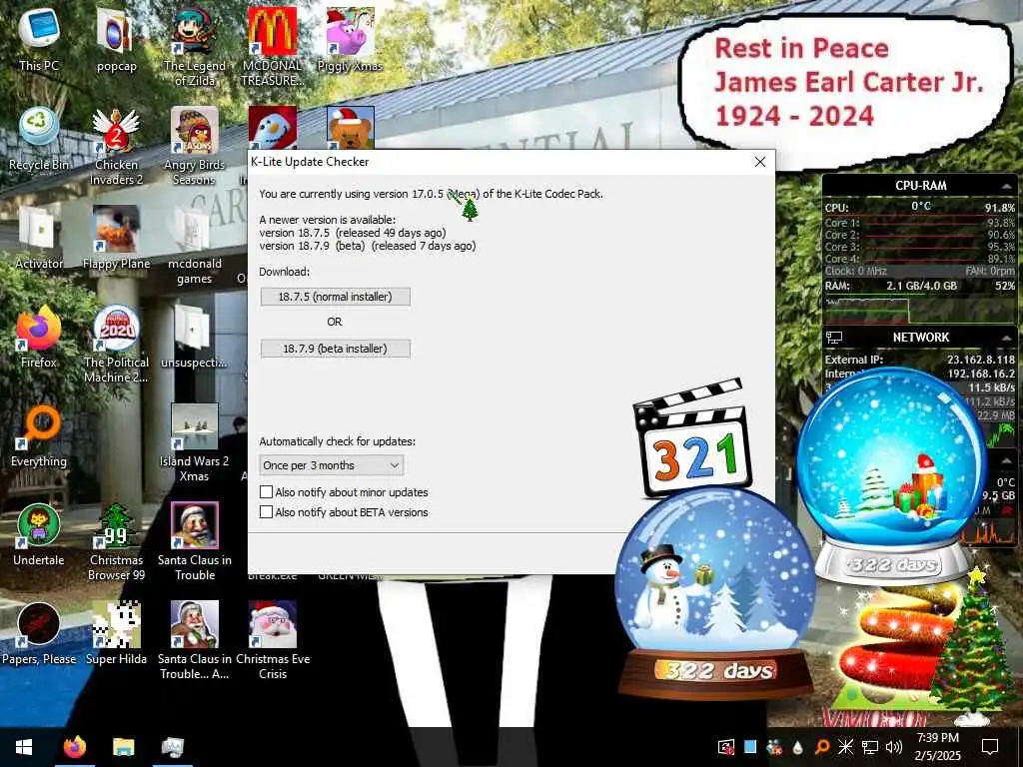The height and width of the screenshot is (767, 1023).
Task: Click the gift-box snow globe widget
Action: [891, 476]
